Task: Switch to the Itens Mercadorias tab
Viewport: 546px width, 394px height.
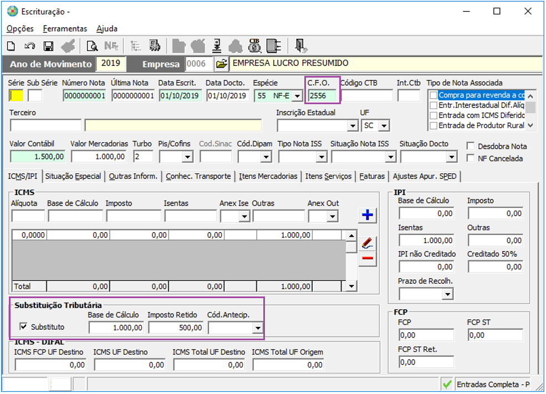Action: point(268,176)
